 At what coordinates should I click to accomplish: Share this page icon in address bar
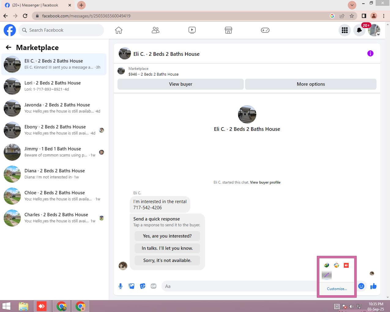342,16
